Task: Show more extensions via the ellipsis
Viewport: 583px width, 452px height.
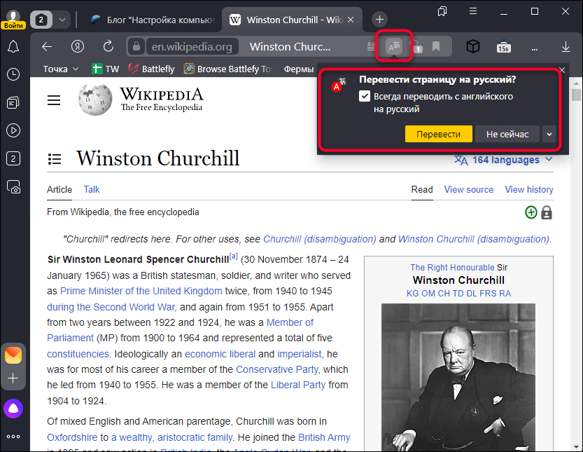Action: coord(535,48)
